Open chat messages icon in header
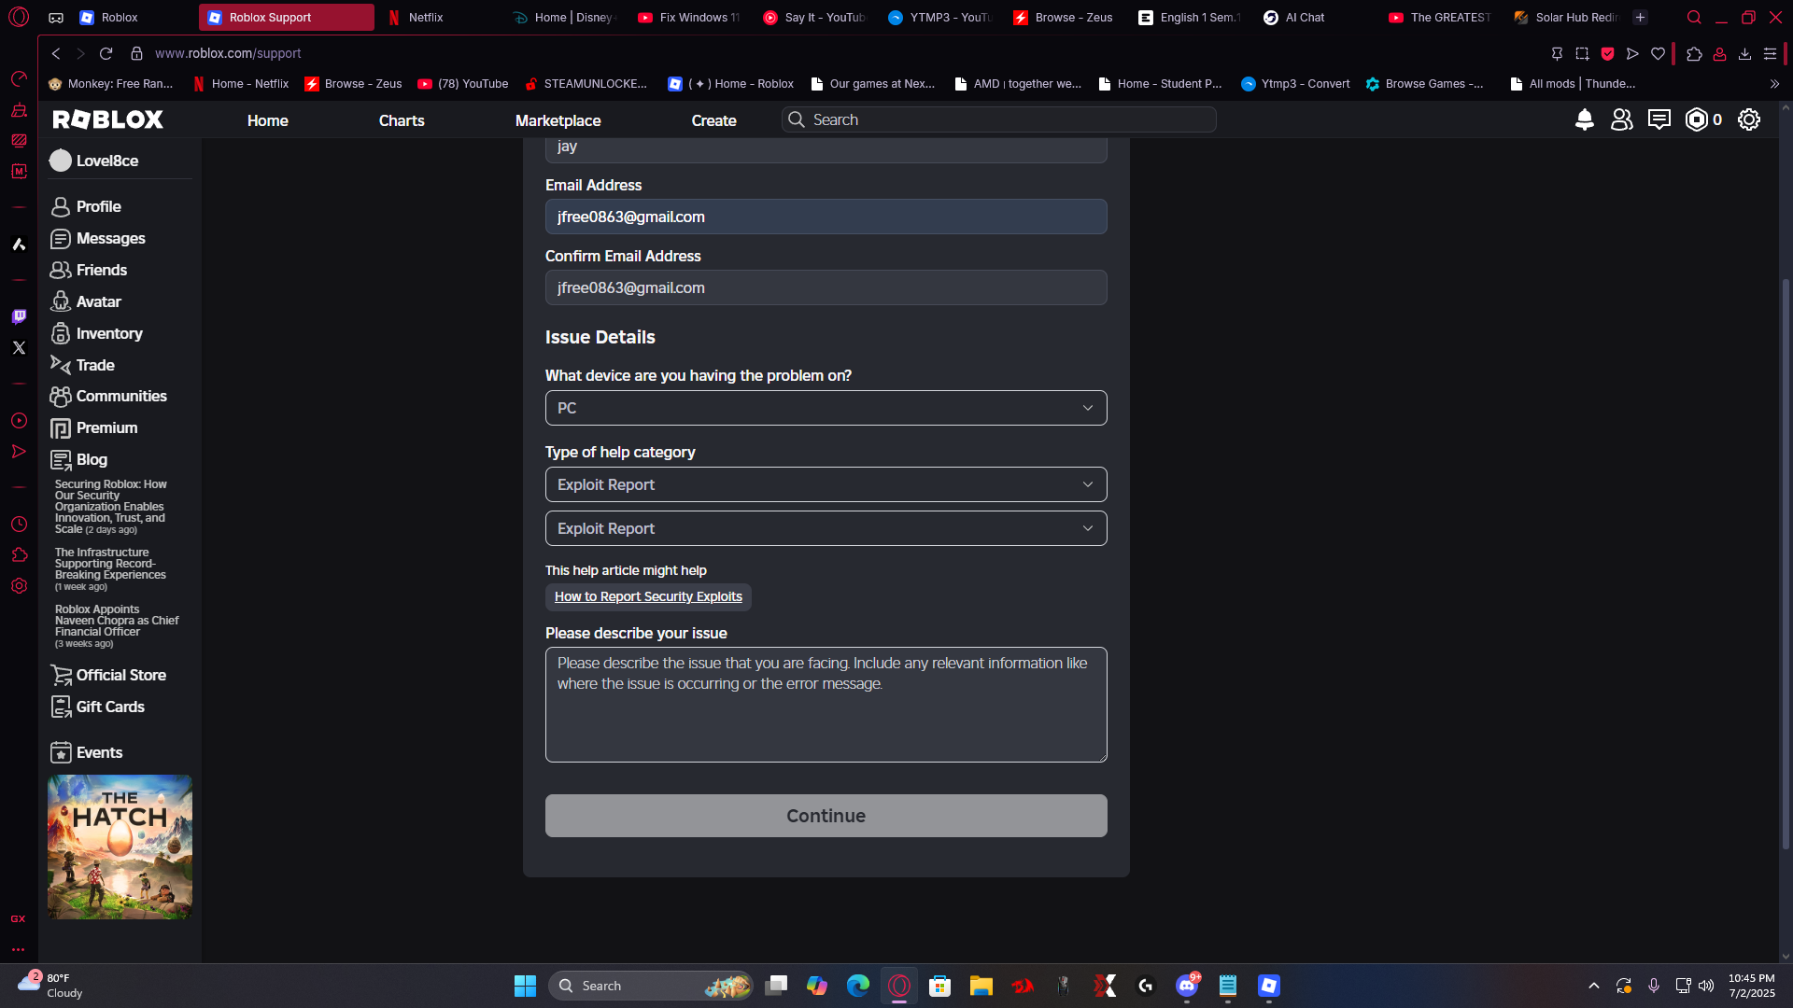 tap(1659, 119)
